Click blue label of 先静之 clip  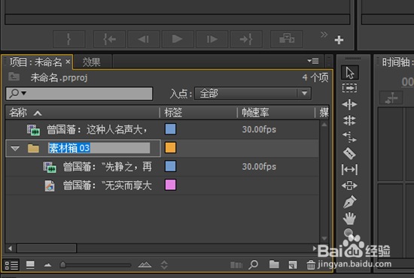coord(170,167)
